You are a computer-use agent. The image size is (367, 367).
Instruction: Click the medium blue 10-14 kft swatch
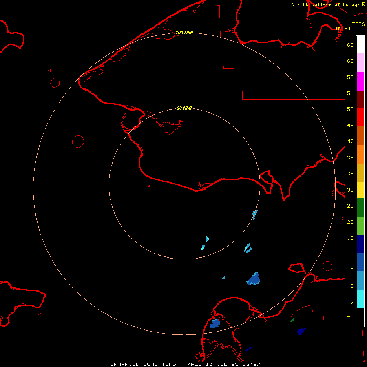coord(360,262)
